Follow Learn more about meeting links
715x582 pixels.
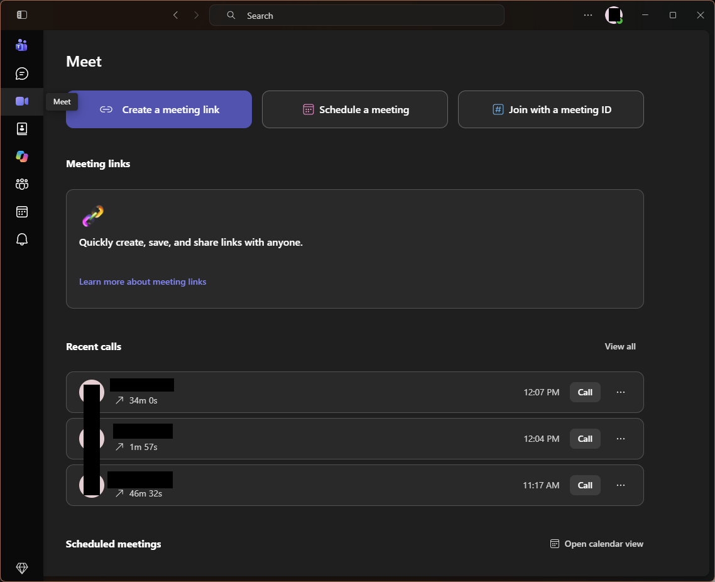(143, 282)
